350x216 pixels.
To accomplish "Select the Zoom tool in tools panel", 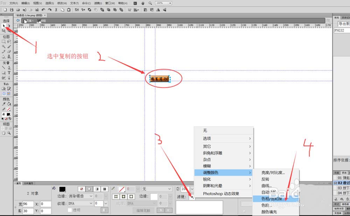I will tap(9, 133).
